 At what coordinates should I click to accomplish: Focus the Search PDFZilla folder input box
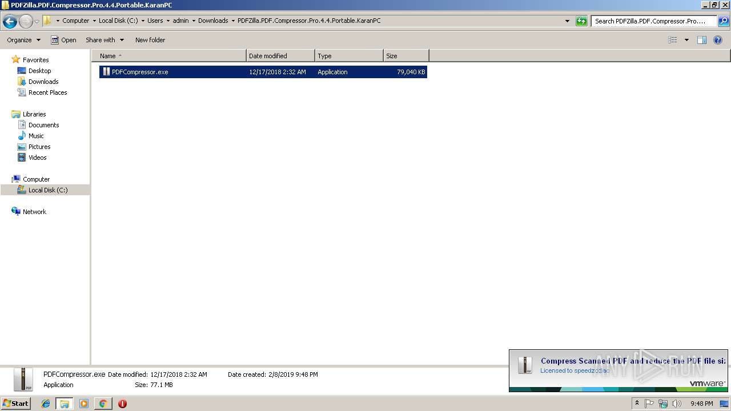[x=654, y=21]
